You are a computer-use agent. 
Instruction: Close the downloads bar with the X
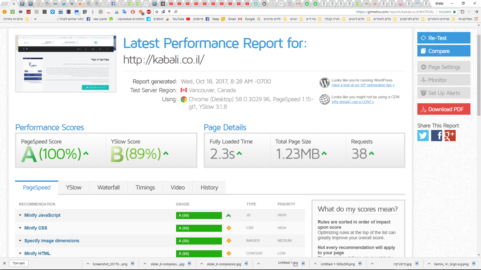coord(5,263)
